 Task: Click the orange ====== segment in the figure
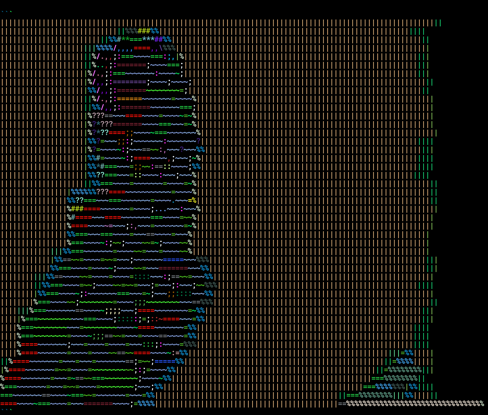129,99
